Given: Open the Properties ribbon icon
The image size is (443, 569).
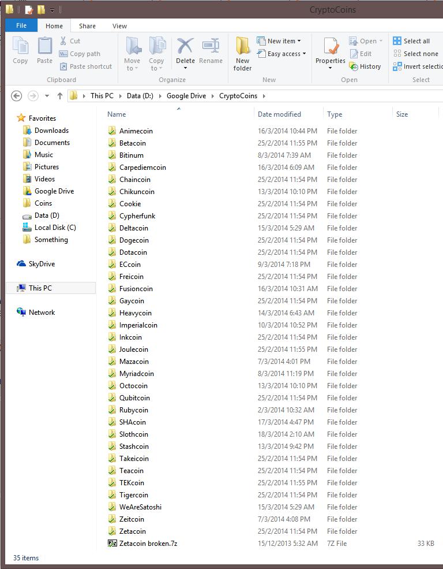Looking at the screenshot, I should [x=331, y=46].
